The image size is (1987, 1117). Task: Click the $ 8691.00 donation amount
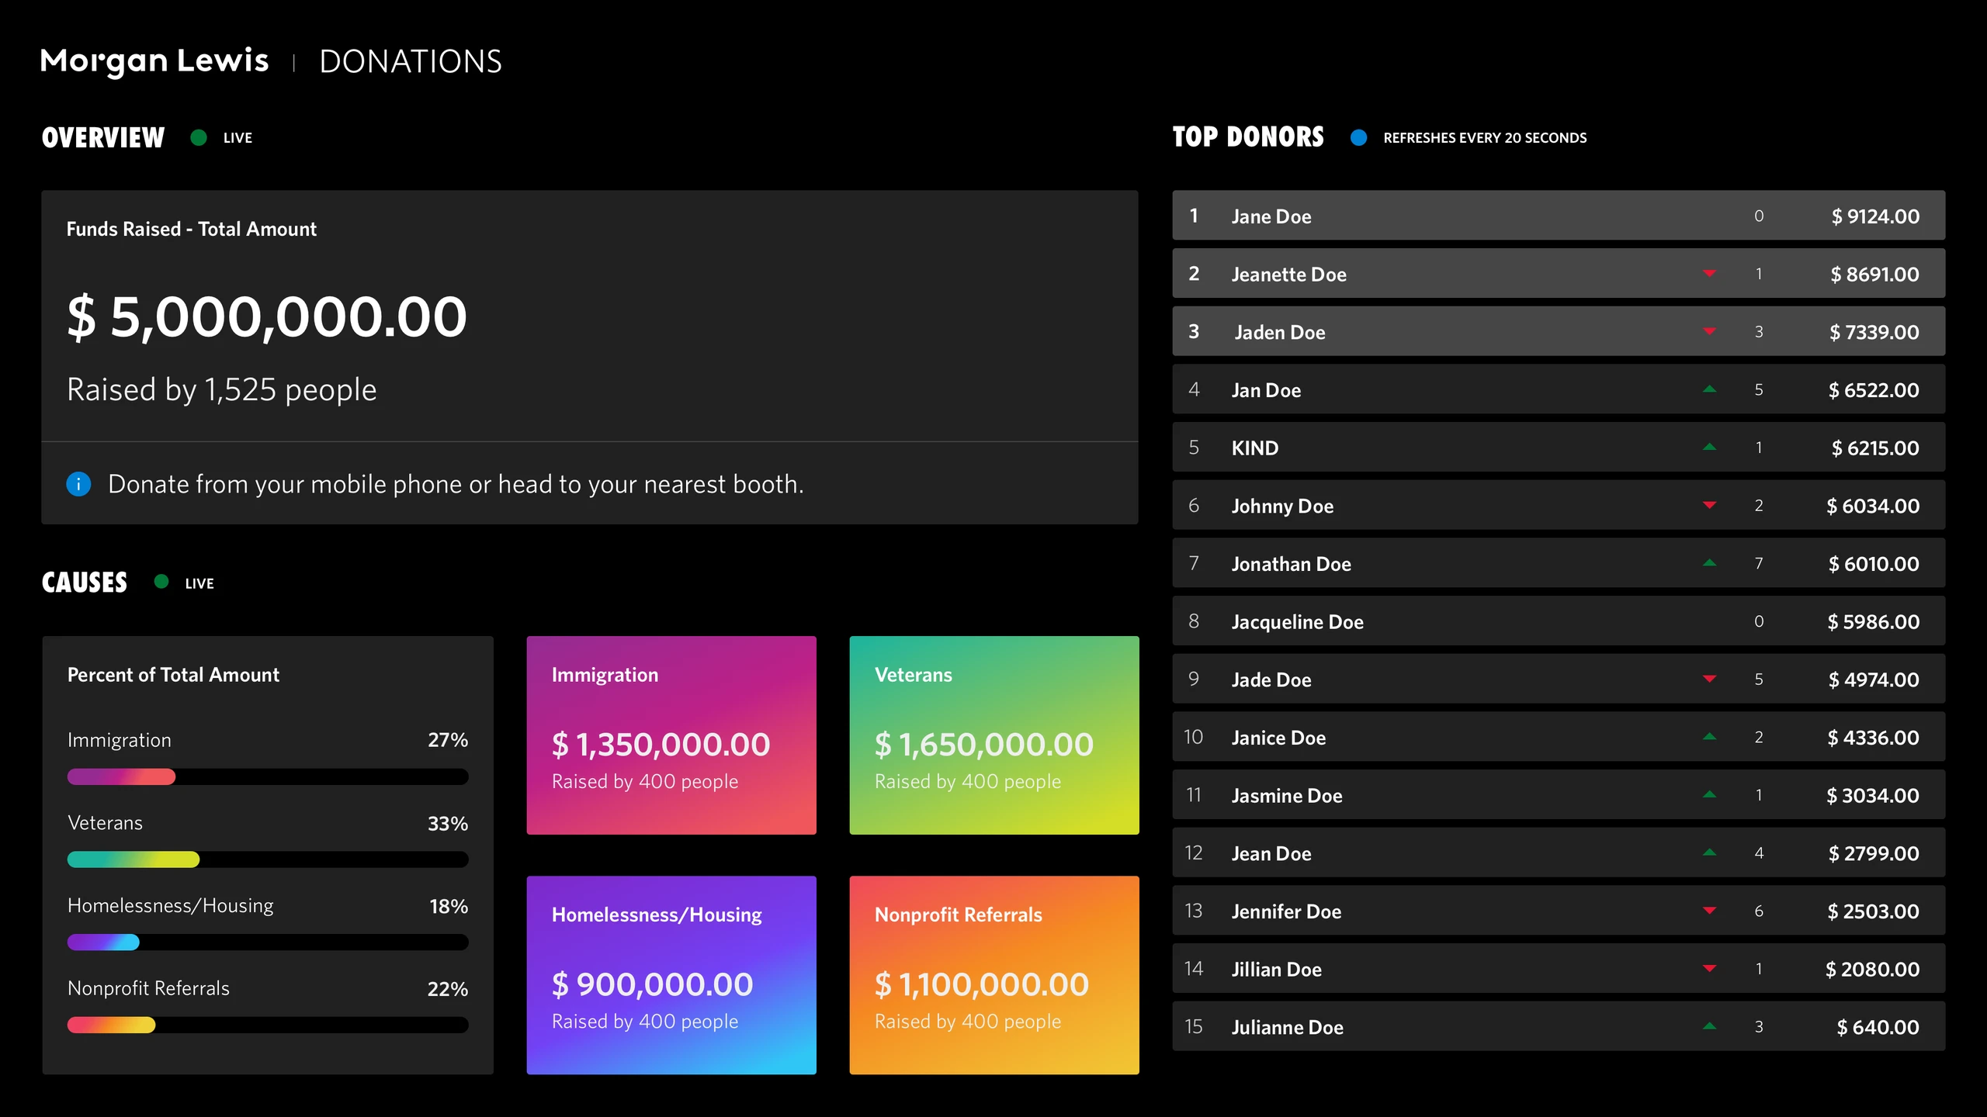point(1874,275)
